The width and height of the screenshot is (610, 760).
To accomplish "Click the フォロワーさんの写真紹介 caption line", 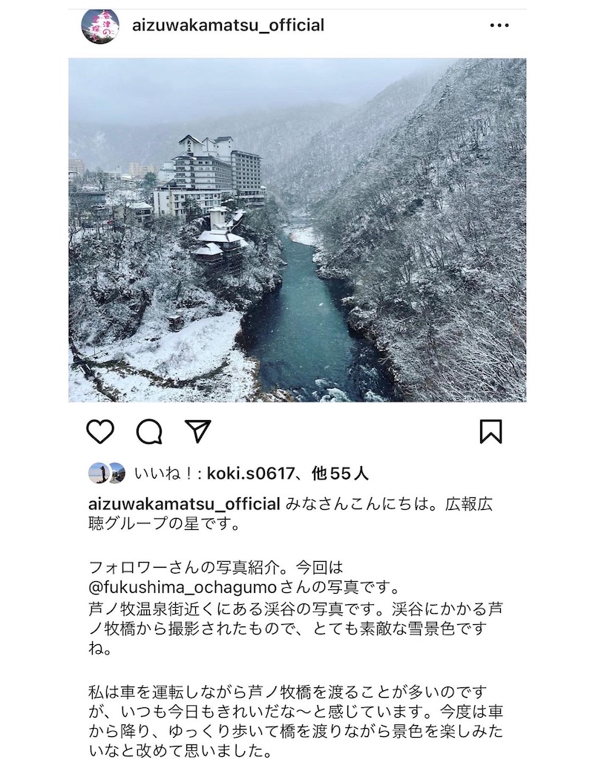I will [x=216, y=567].
